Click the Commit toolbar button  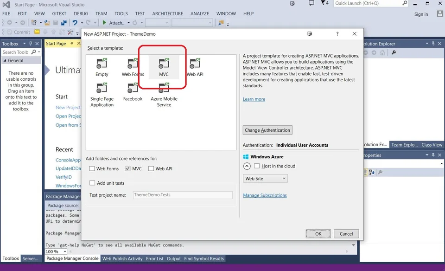(19, 32)
